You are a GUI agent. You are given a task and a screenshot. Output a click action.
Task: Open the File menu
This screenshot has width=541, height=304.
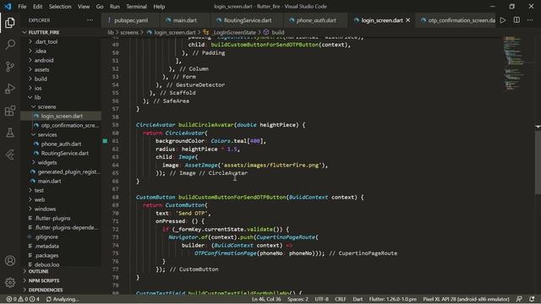click(x=22, y=7)
